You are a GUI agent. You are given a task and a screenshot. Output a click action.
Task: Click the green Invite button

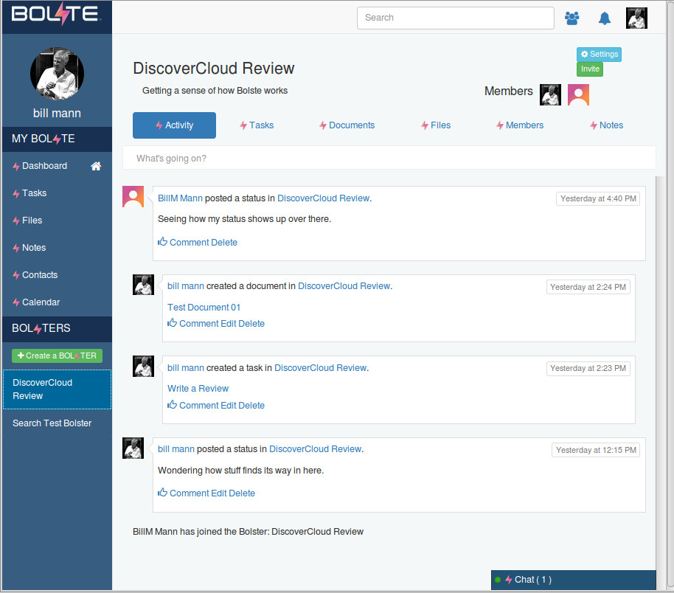(x=590, y=69)
